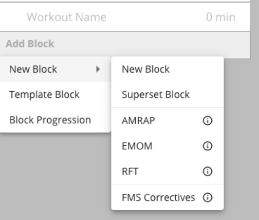Screen dimensions: 259x220
Task: Open info icon beside FMS Correctives
Action: [208, 197]
